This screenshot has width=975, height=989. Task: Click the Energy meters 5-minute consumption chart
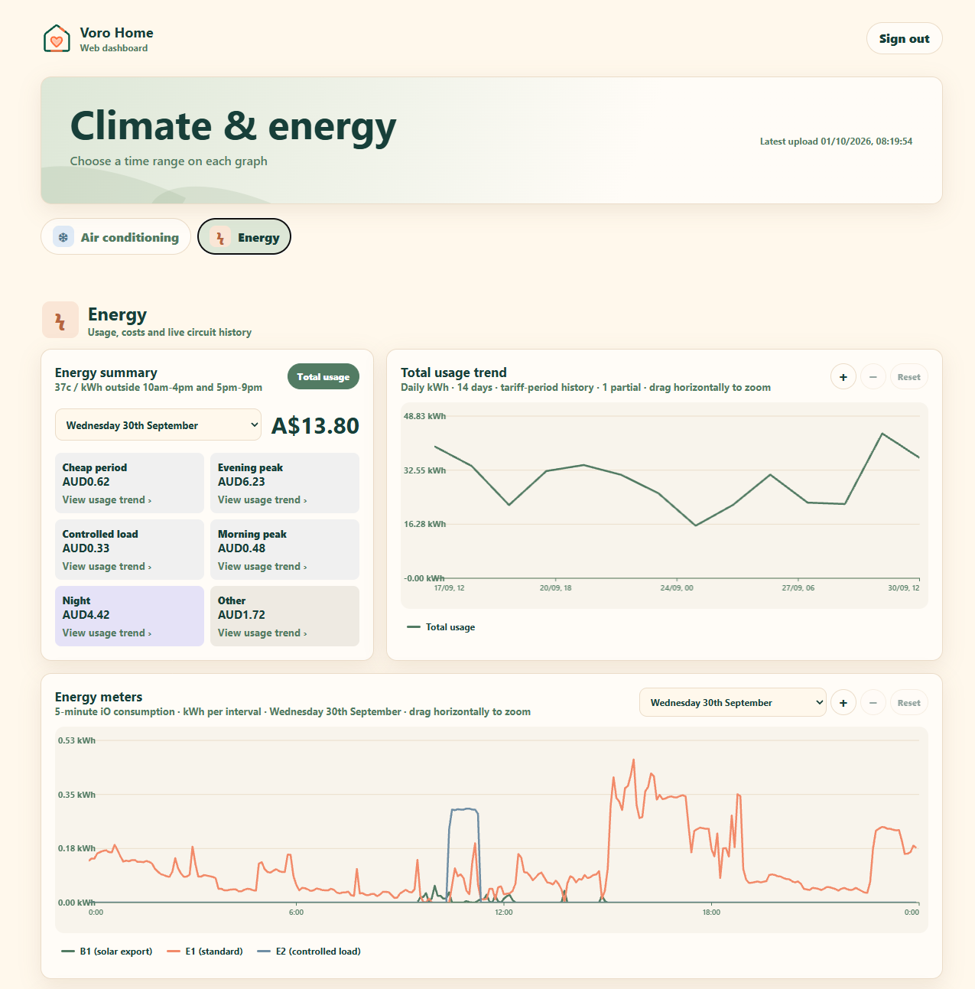tap(492, 830)
